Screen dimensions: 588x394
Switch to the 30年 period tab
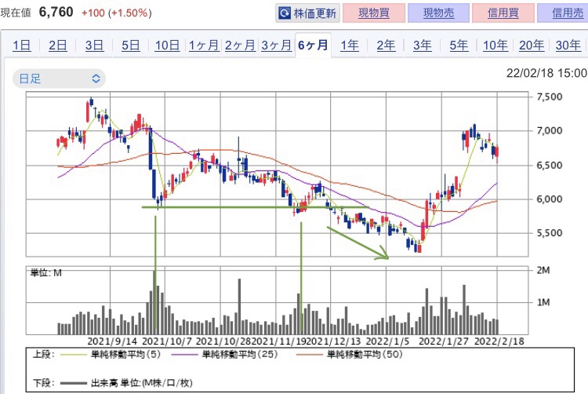[x=568, y=45]
